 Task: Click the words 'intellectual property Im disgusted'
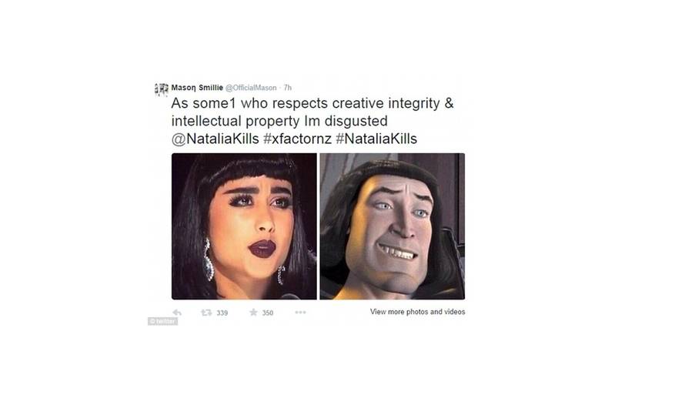[279, 121]
